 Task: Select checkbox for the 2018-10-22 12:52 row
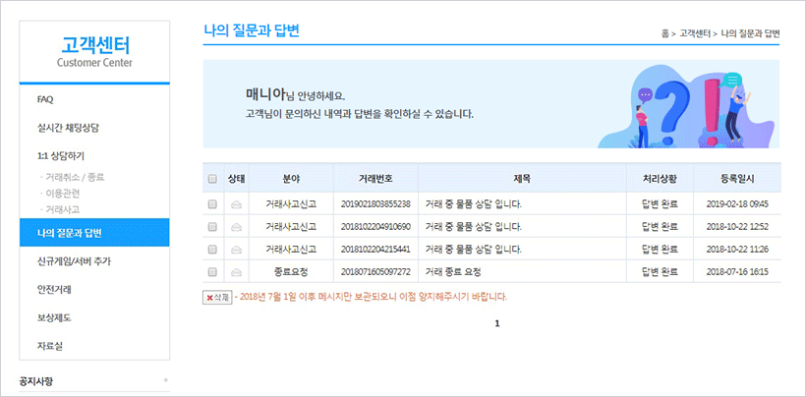coord(212,227)
